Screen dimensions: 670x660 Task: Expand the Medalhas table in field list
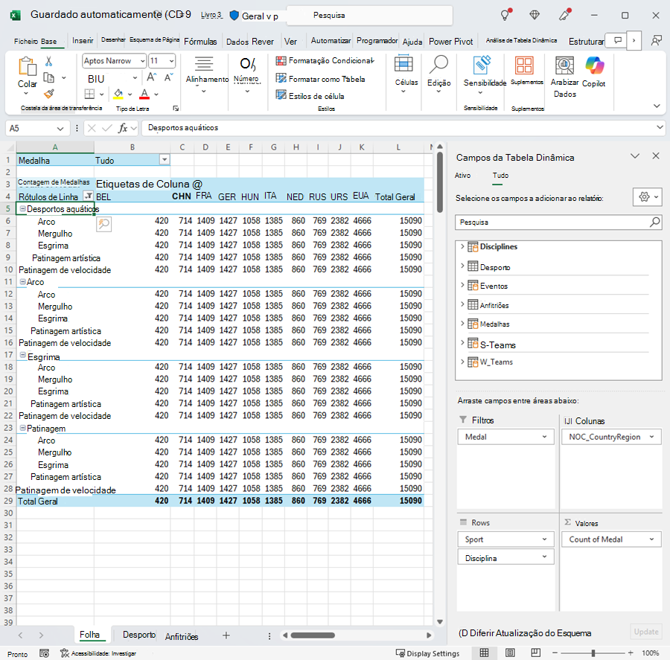(x=462, y=323)
